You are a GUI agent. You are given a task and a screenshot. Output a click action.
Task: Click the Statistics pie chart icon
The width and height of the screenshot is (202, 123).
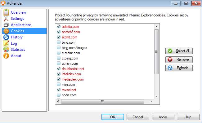click(x=6, y=50)
